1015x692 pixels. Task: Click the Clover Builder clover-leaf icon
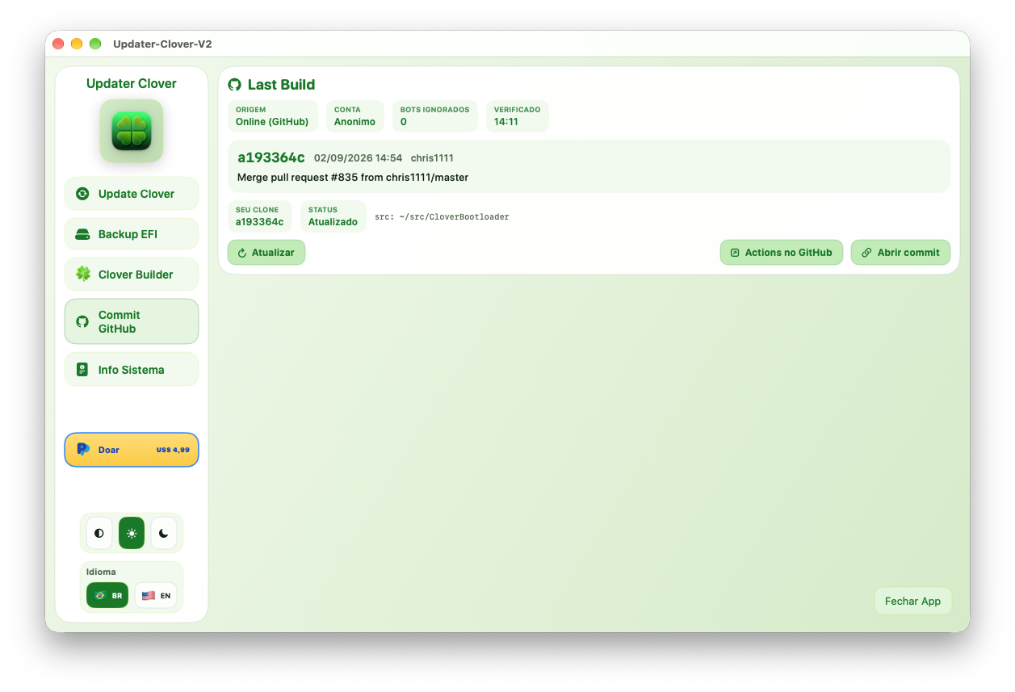click(x=83, y=274)
